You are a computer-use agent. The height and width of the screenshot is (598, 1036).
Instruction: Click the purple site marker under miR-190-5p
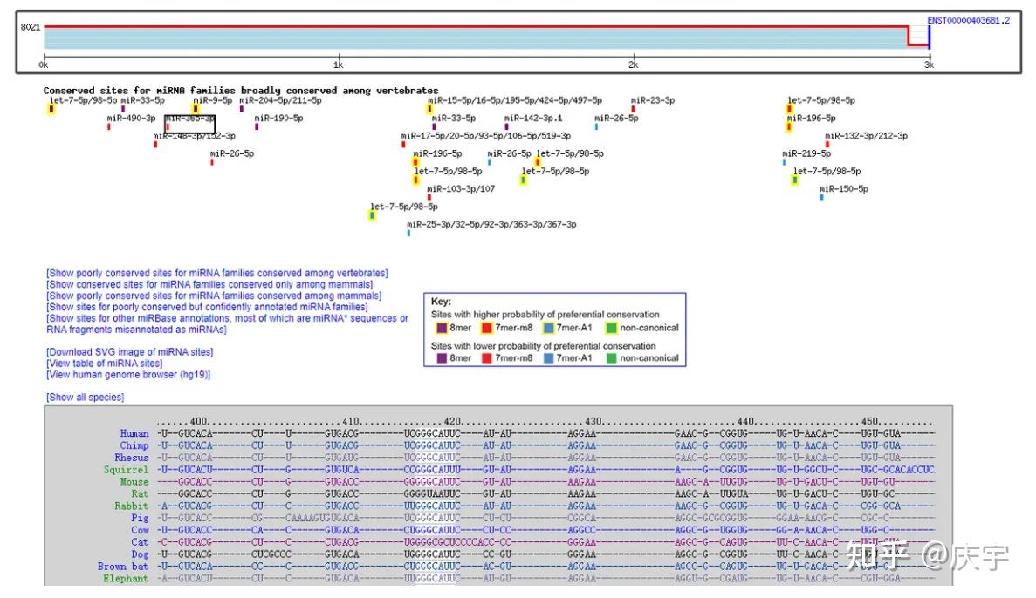(257, 126)
